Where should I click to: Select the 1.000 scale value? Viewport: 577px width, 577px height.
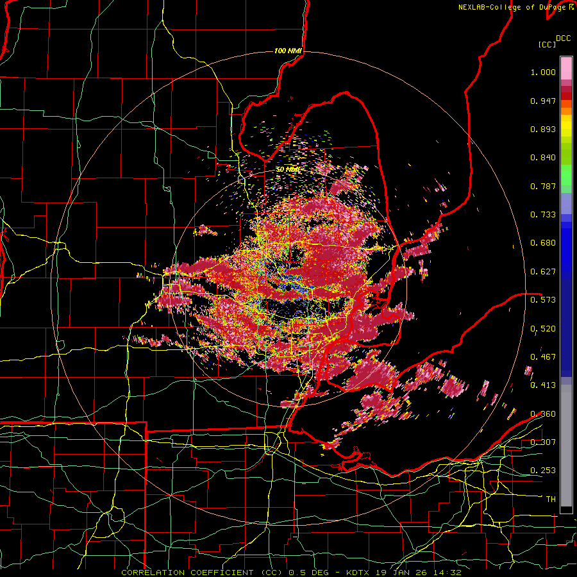coord(543,72)
